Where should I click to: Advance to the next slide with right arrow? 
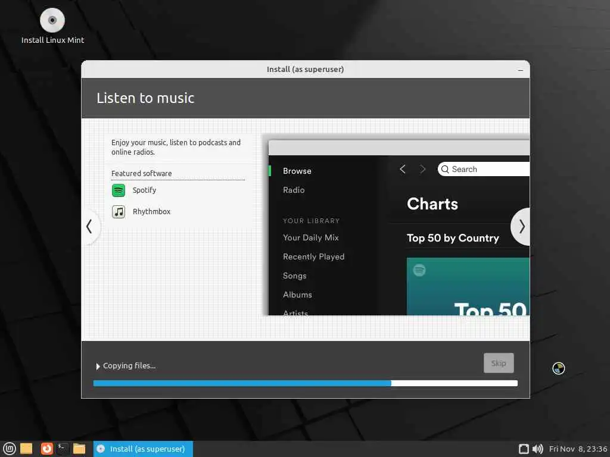click(x=521, y=227)
